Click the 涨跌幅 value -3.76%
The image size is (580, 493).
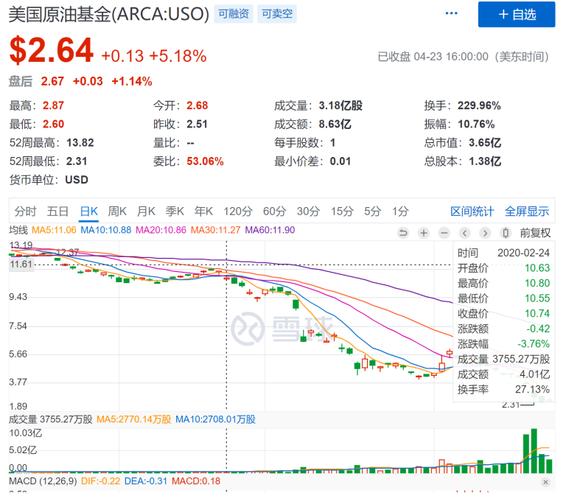[x=534, y=344]
